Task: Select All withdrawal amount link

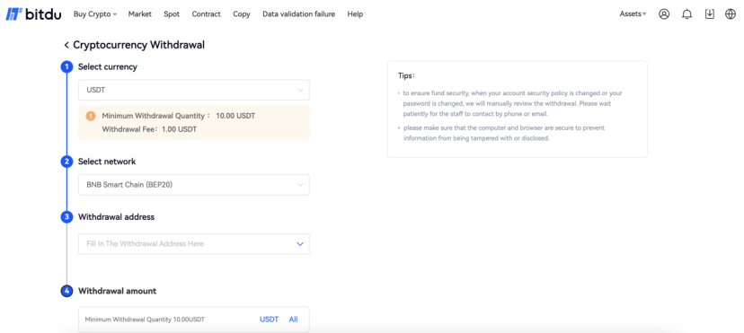Action: coord(293,320)
